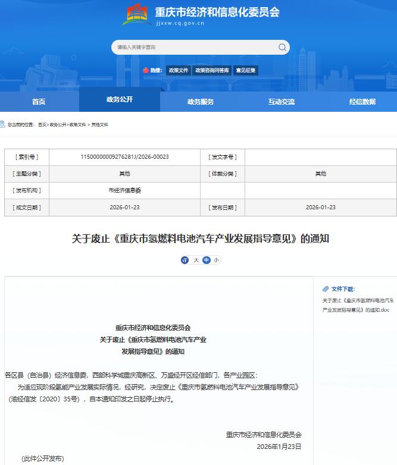Download the attached .doc notice file

click(x=355, y=305)
